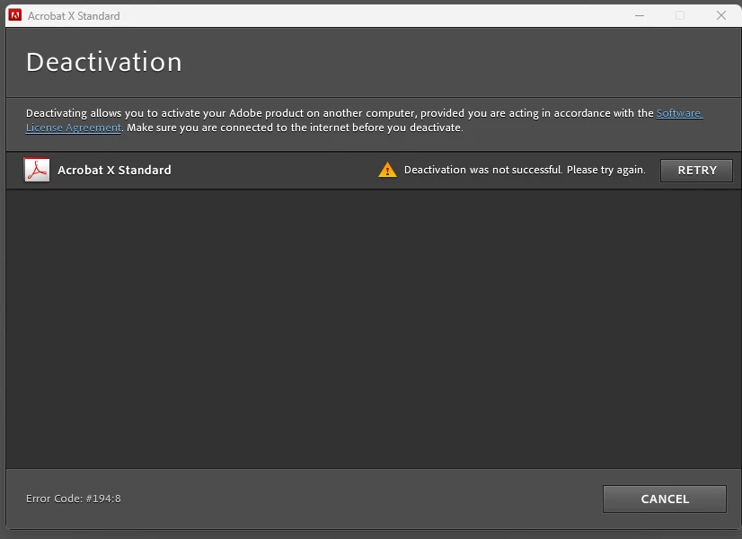Click the 'Acrobat X Standard' title bar text
742x539 pixels.
(74, 15)
